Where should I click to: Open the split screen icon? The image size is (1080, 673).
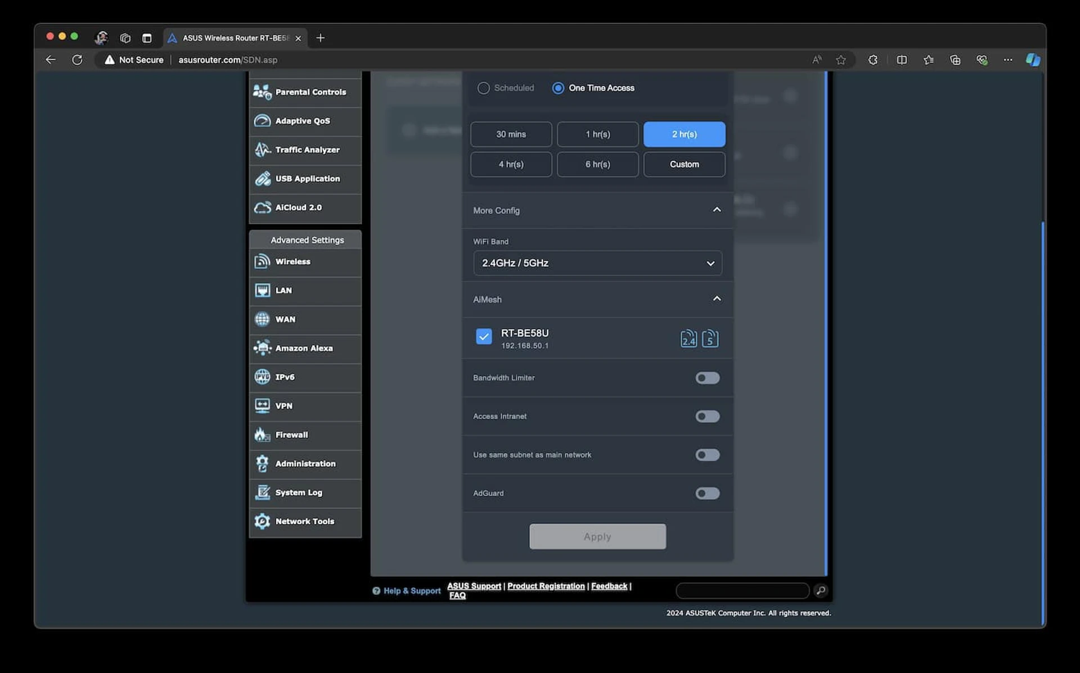(x=902, y=60)
